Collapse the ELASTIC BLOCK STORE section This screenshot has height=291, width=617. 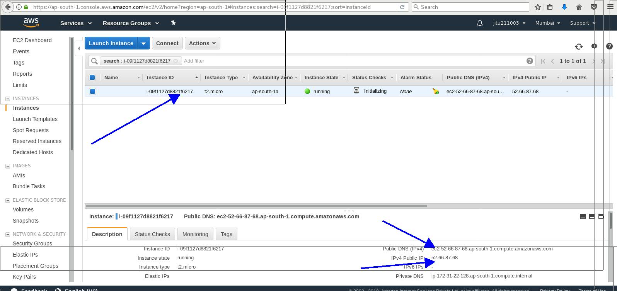[8, 200]
